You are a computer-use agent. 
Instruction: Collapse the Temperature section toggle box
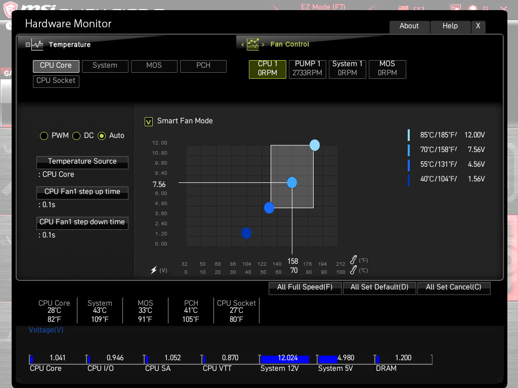click(28, 44)
